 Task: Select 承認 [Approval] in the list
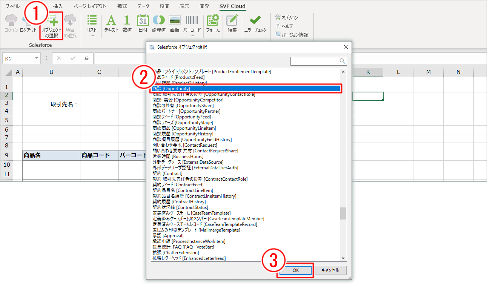[x=168, y=236]
